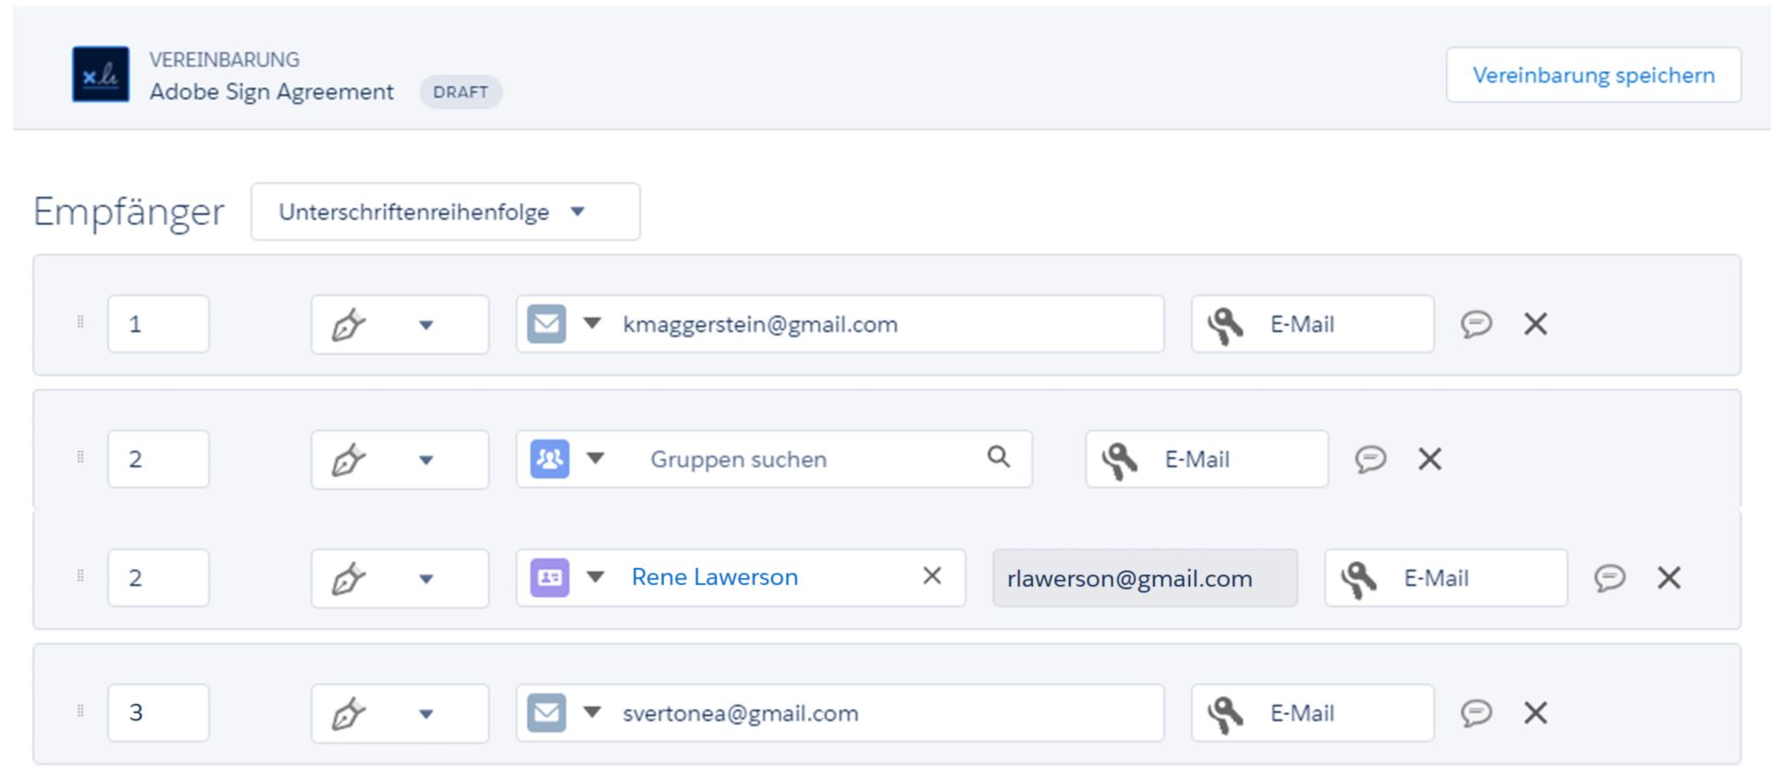The image size is (1771, 784).
Task: Select E-Mail verification in svertonea row
Action: click(x=1313, y=712)
